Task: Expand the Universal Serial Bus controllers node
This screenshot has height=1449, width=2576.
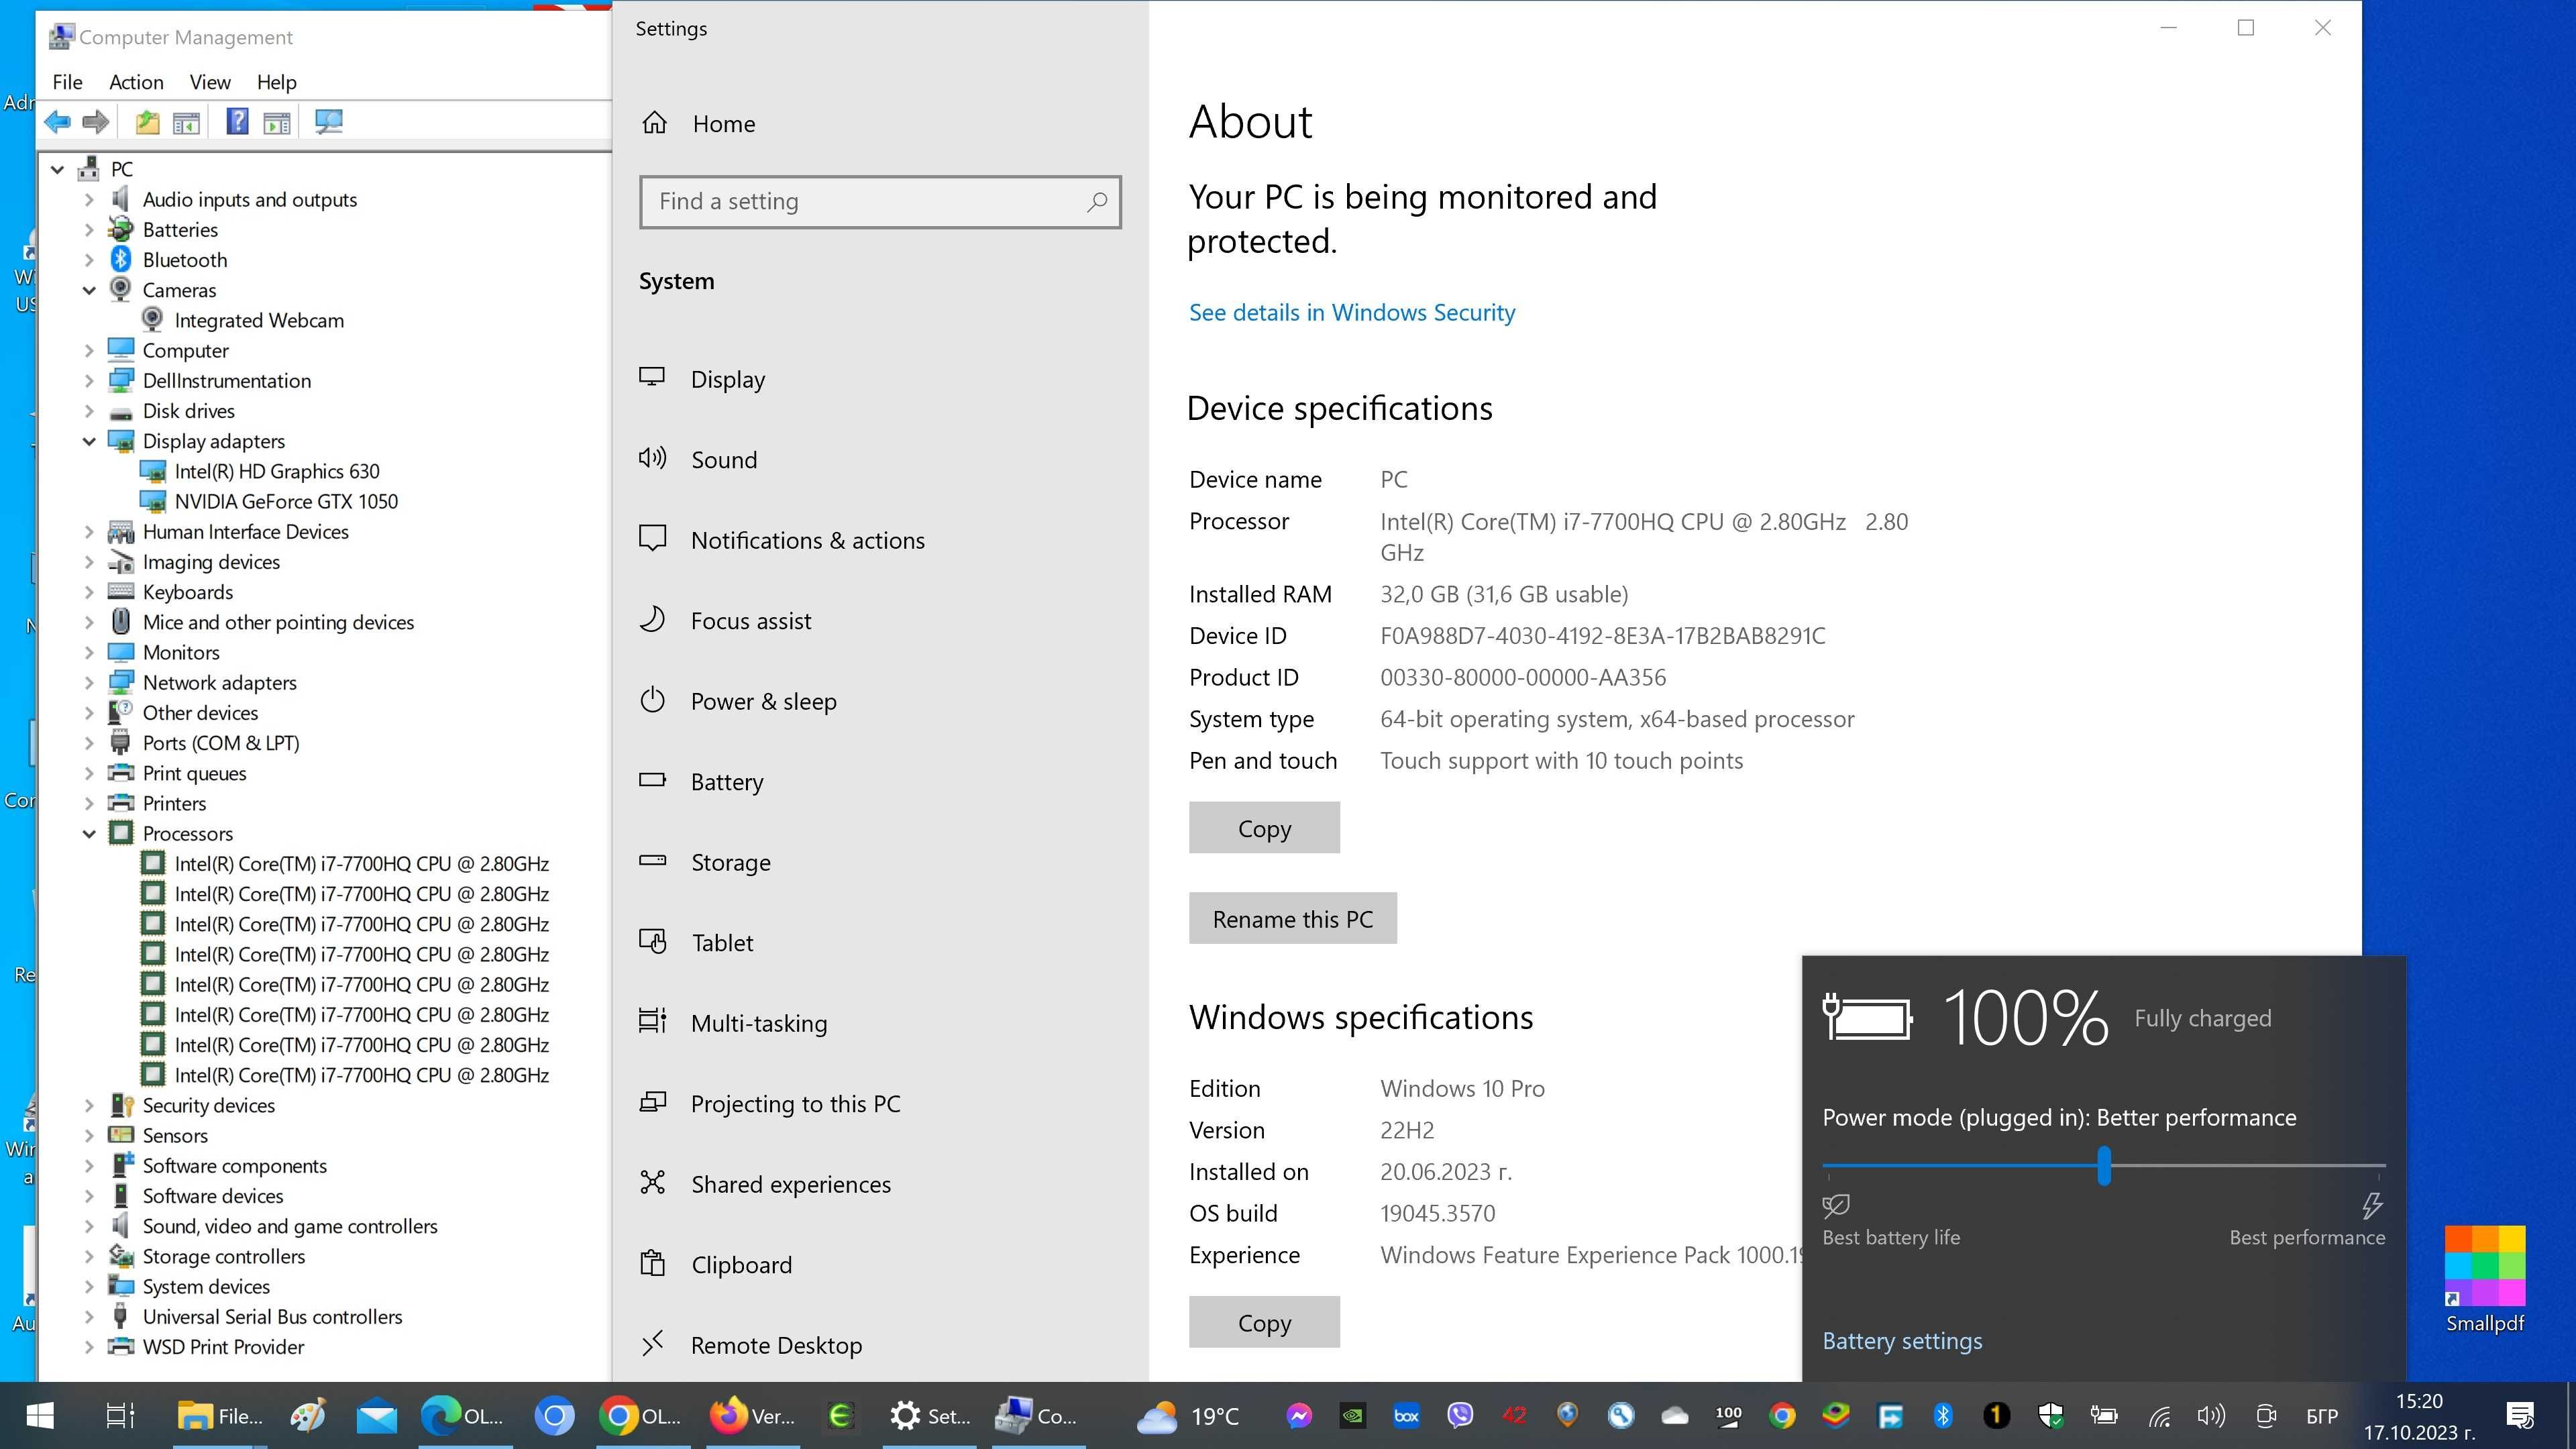Action: (89, 1316)
